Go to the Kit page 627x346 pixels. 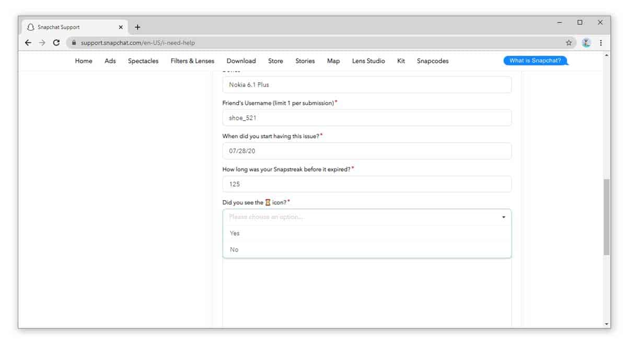[x=401, y=61]
